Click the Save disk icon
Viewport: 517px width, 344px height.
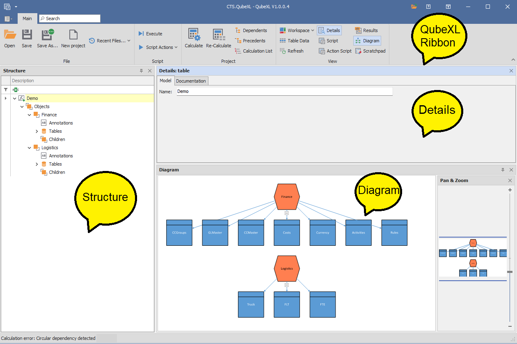click(27, 35)
